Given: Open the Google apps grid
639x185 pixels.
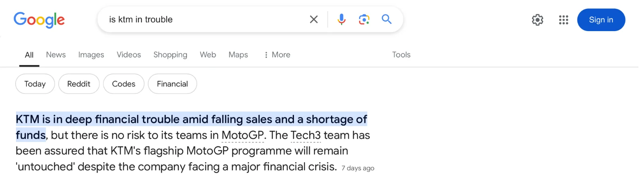Looking at the screenshot, I should click(564, 20).
